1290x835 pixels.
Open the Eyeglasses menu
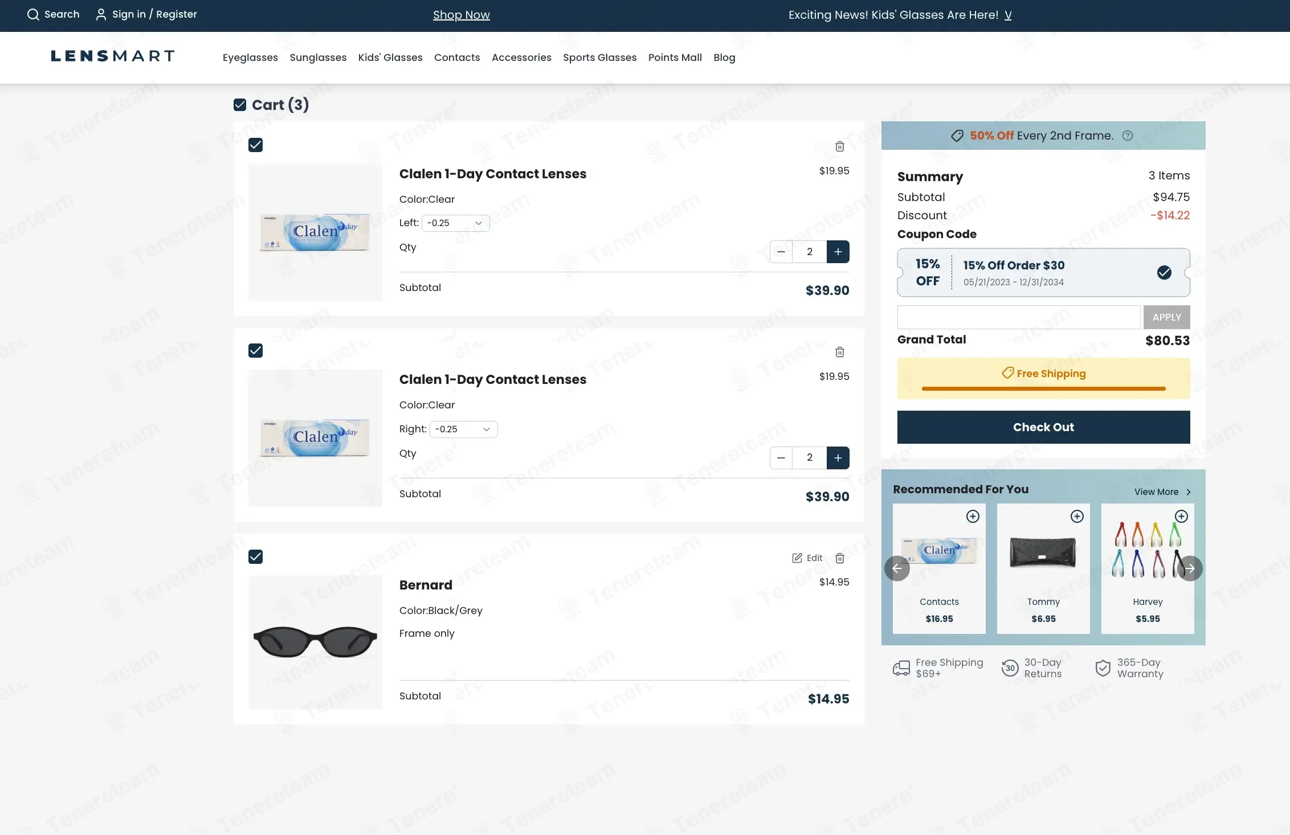(x=250, y=58)
